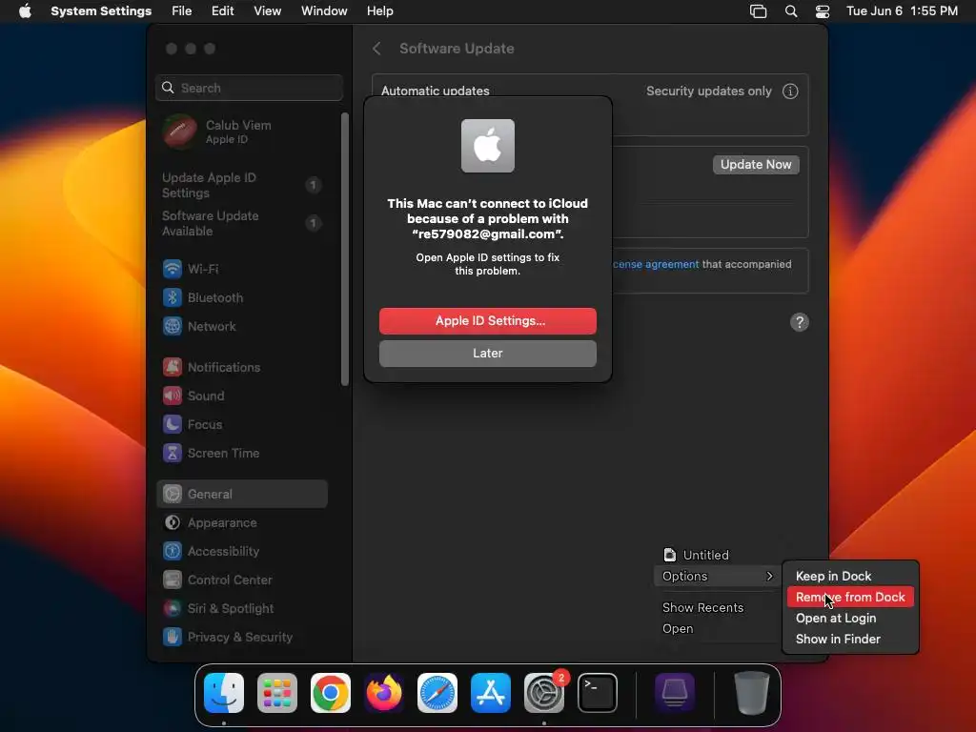The width and height of the screenshot is (976, 732).
Task: Launch Google Chrome from the Dock
Action: point(331,693)
